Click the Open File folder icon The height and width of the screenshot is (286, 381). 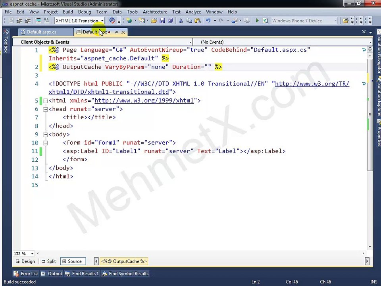(154, 21)
